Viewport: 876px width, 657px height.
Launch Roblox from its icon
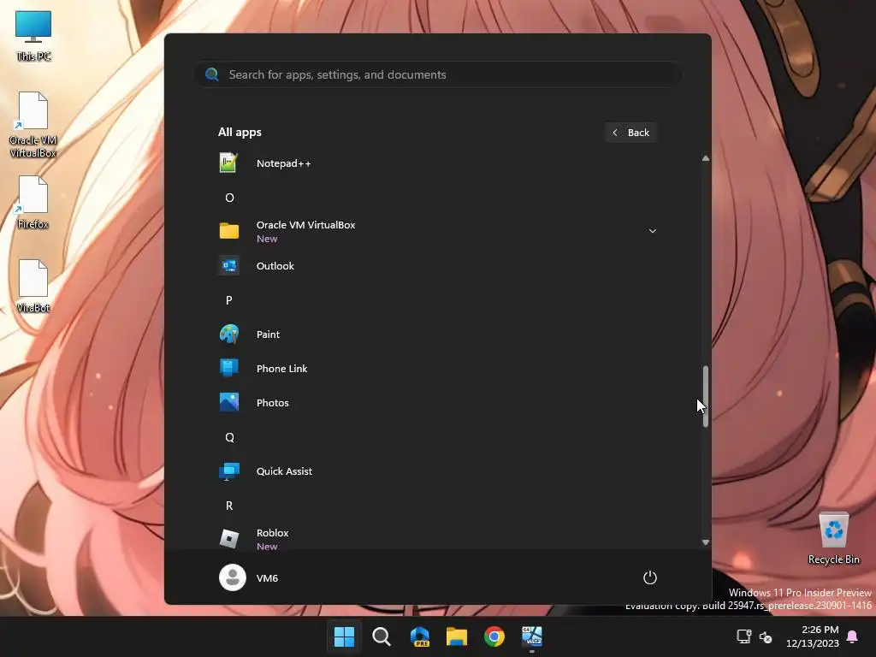(228, 539)
